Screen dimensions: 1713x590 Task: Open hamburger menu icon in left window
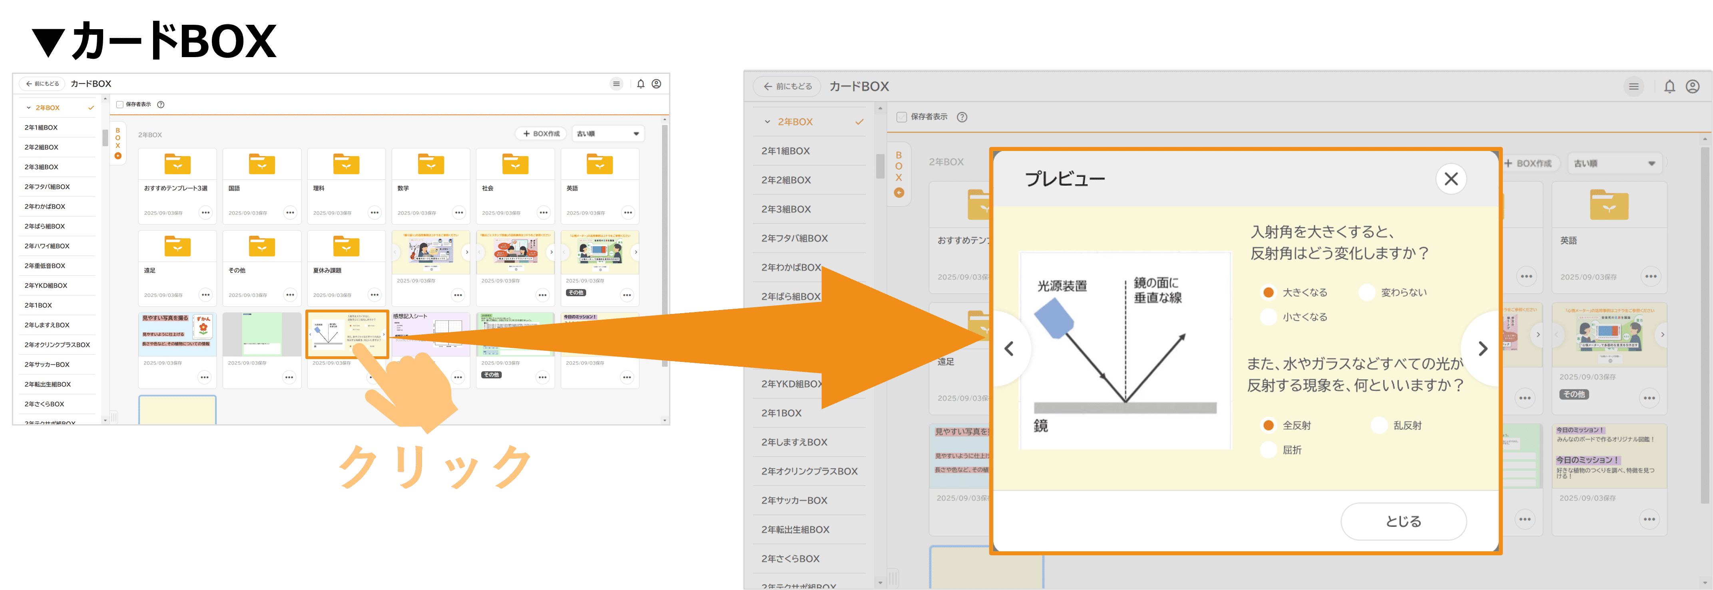[x=616, y=84]
